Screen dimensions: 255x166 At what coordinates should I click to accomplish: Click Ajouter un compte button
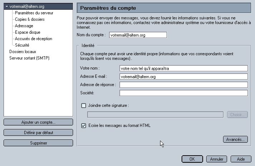click(38, 122)
